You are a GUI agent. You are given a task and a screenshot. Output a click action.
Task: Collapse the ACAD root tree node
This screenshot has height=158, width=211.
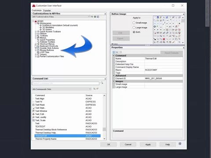[33, 22]
